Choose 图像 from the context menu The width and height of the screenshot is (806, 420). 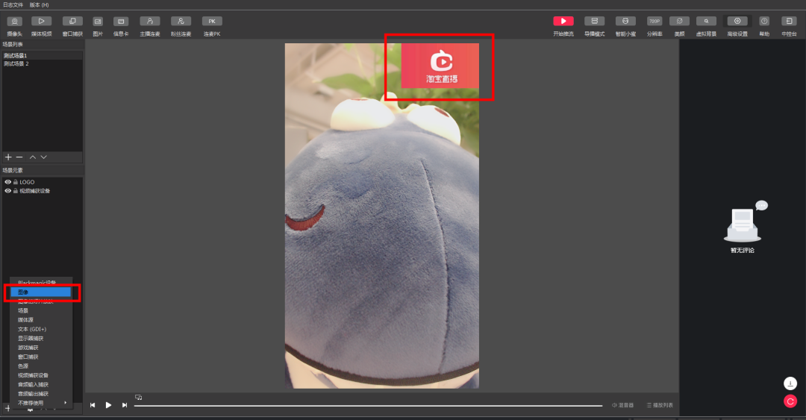point(40,292)
